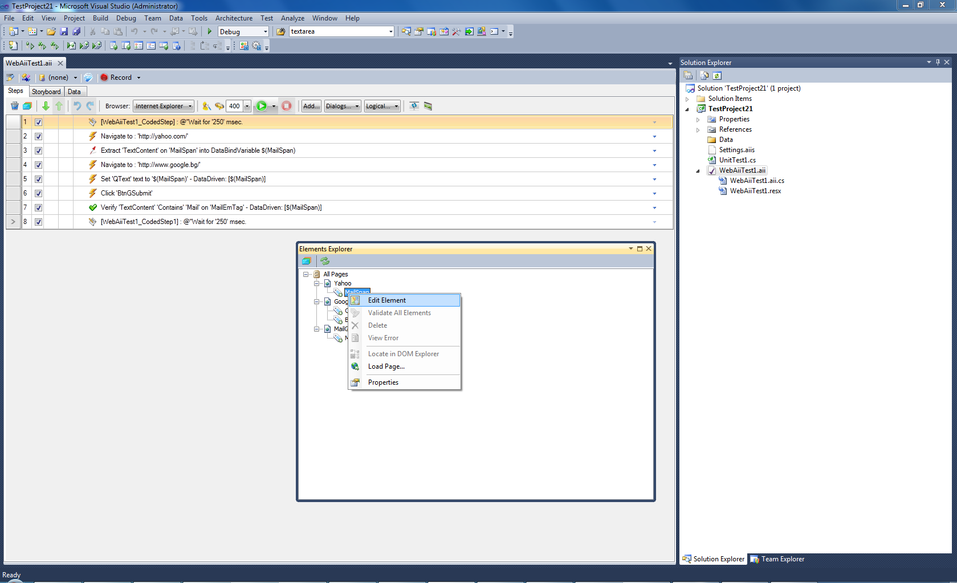957x583 pixels.
Task: Toggle the checkbox on step 5 row
Action: click(x=38, y=179)
